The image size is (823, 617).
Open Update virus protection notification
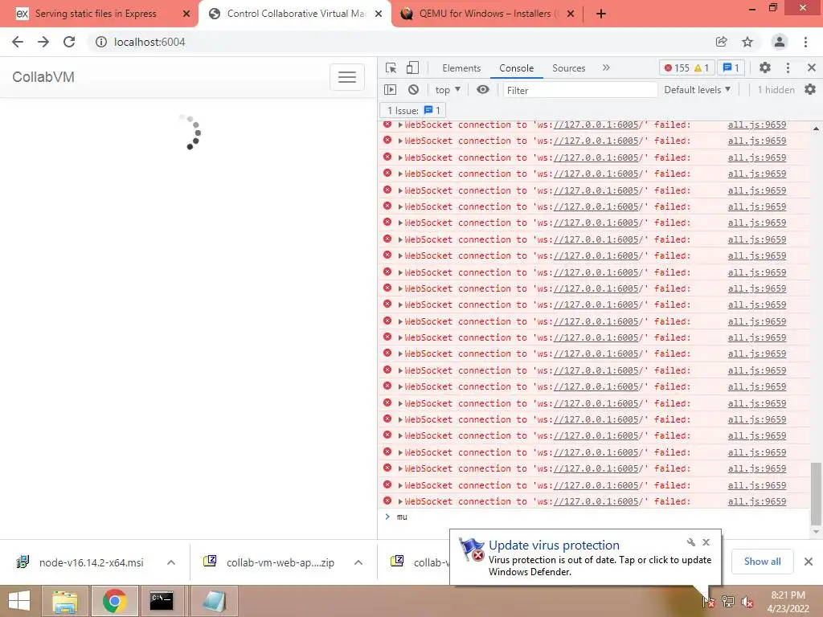585,558
